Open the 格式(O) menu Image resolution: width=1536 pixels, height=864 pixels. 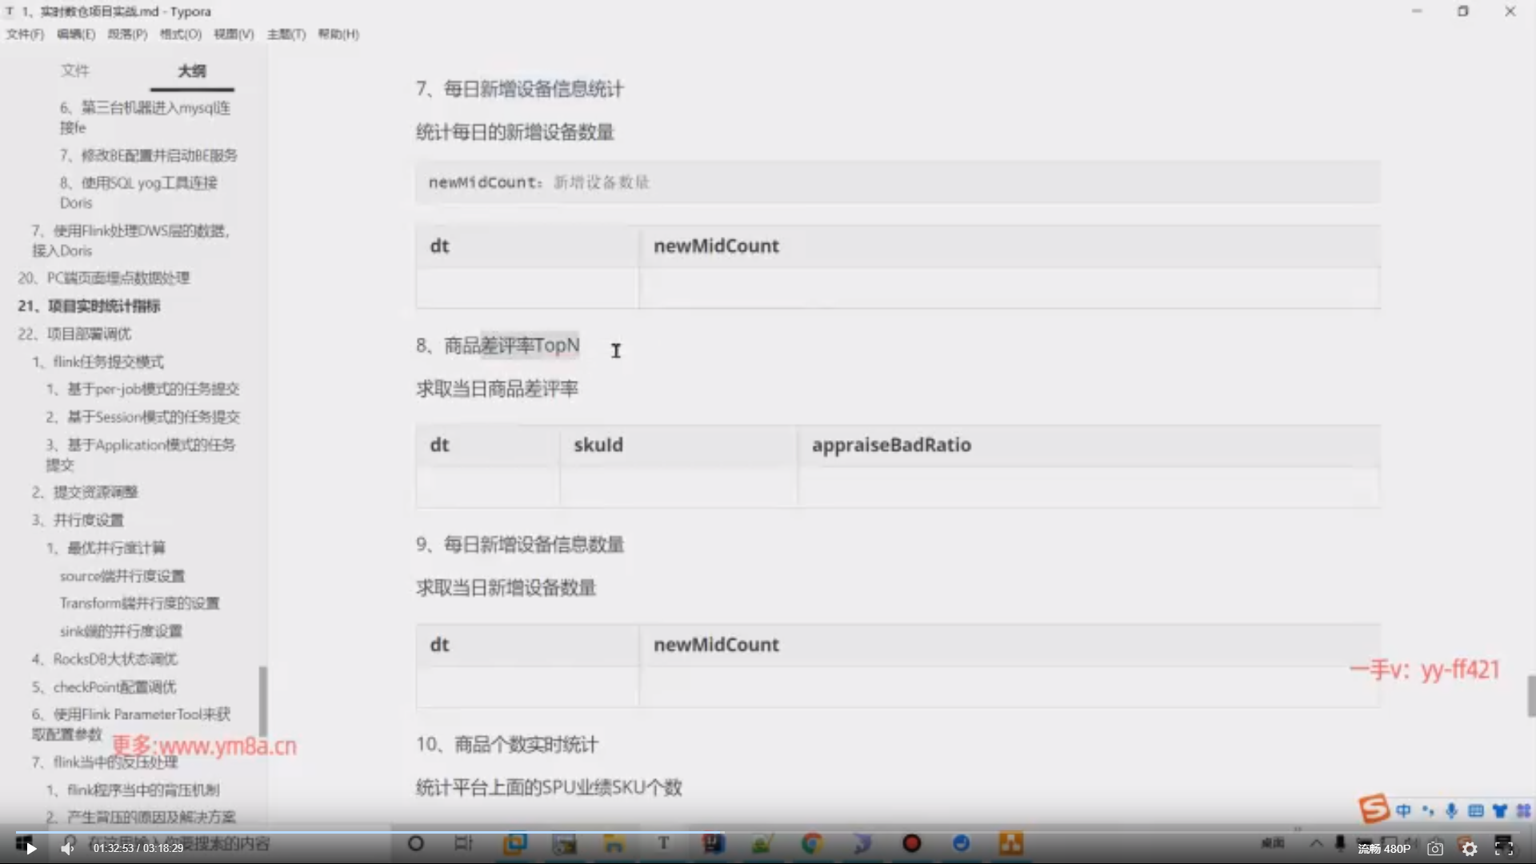(x=180, y=34)
